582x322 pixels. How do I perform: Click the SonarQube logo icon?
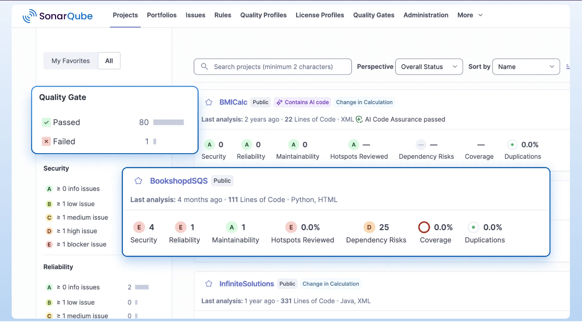[30, 16]
